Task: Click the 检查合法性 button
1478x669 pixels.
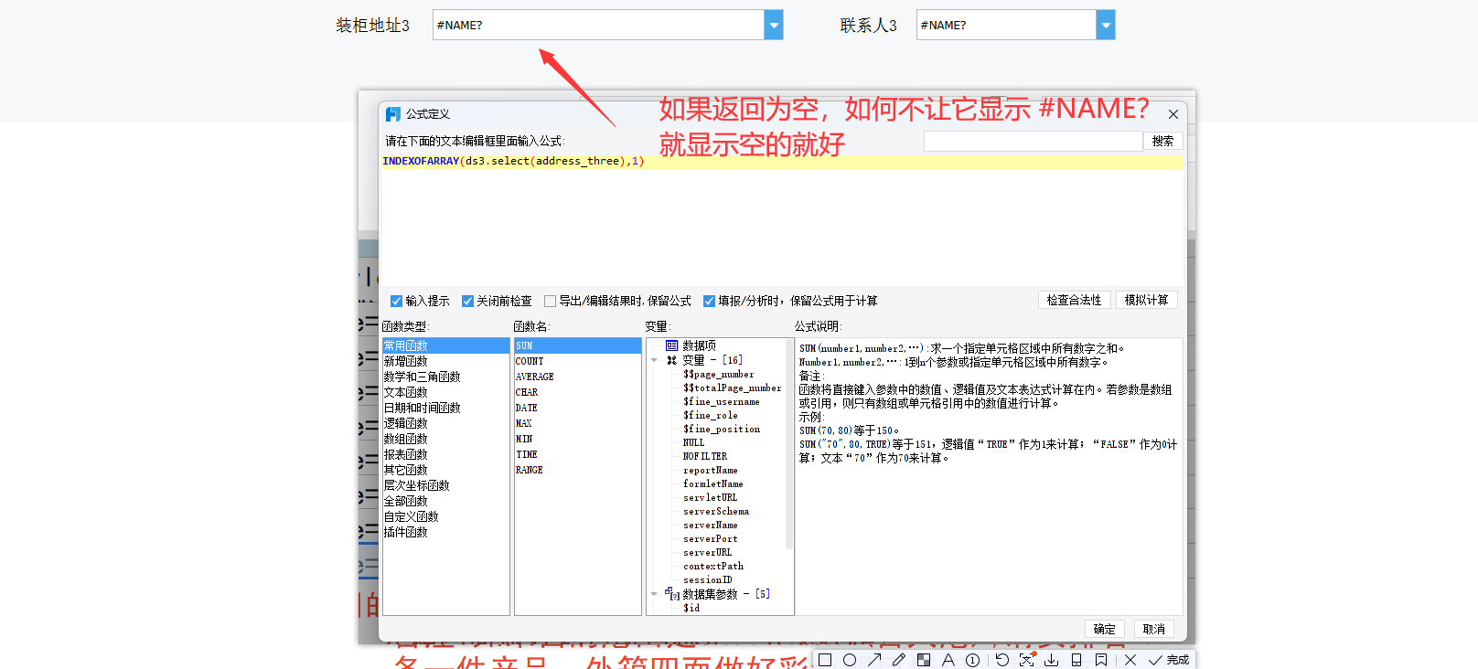Action: (x=1074, y=300)
